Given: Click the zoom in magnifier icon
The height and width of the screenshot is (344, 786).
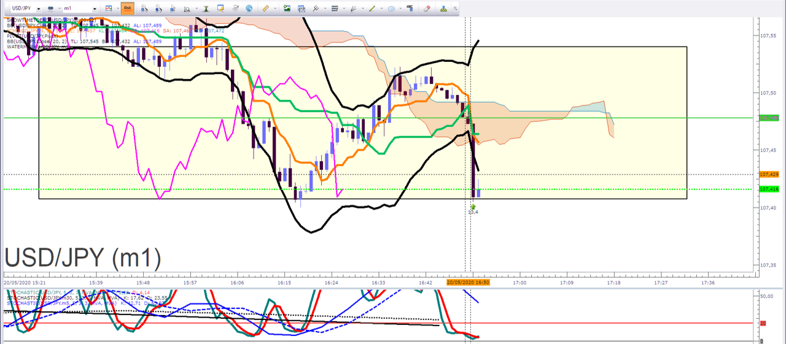Looking at the screenshot, I should click(x=144, y=9).
